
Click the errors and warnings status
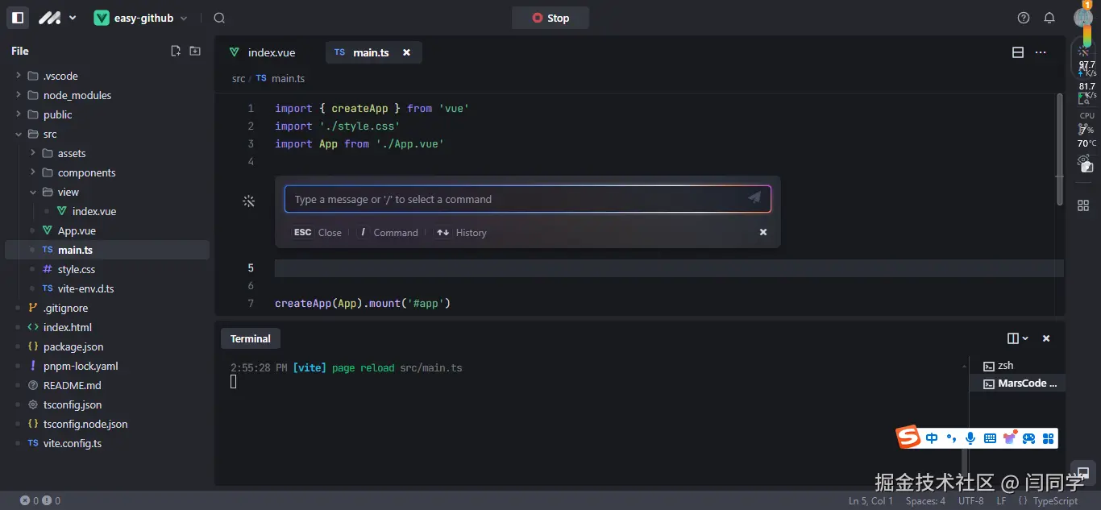tap(40, 500)
